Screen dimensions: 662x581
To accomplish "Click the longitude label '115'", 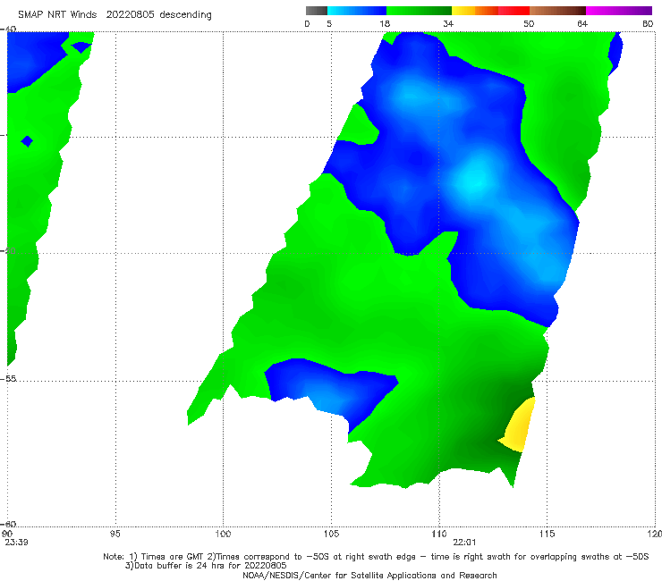I will tap(547, 534).
